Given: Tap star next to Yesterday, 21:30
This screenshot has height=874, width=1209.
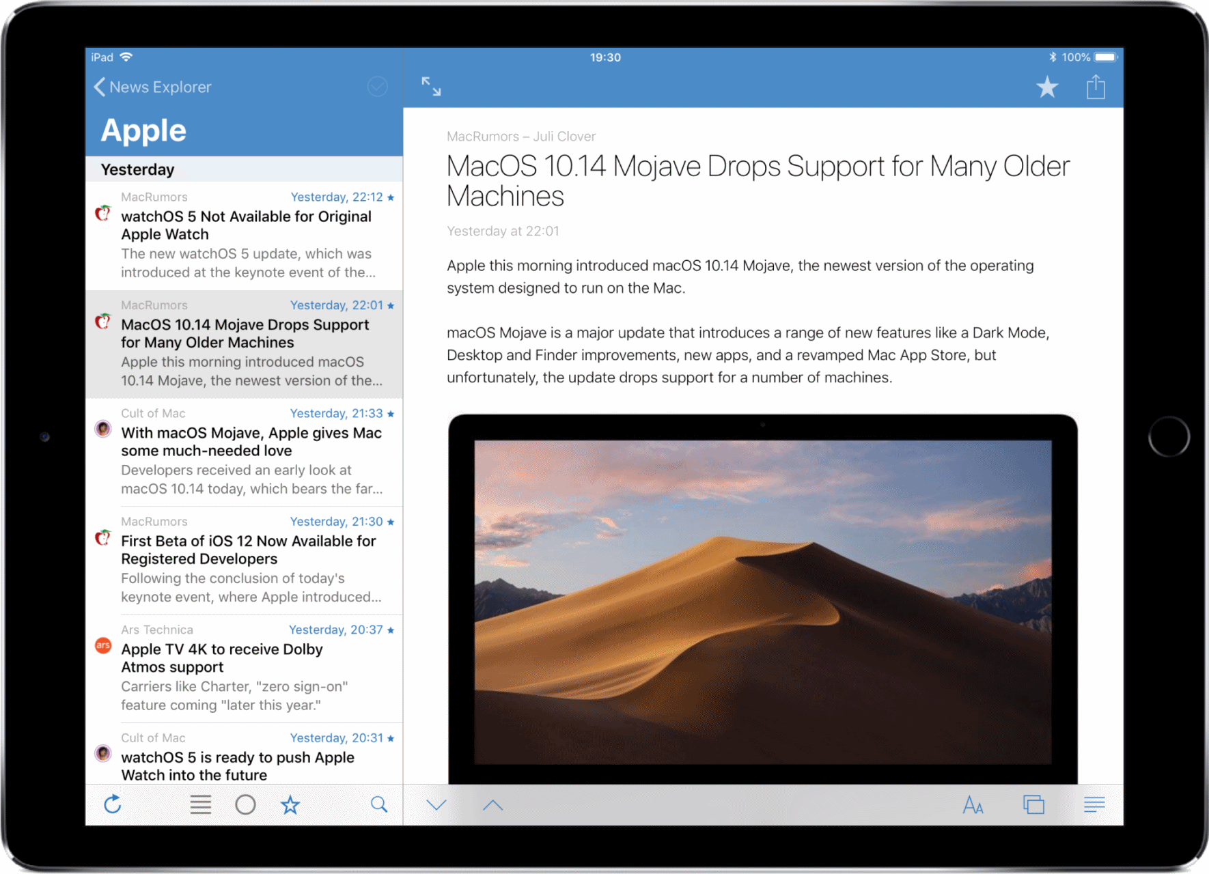Looking at the screenshot, I should coord(391,522).
